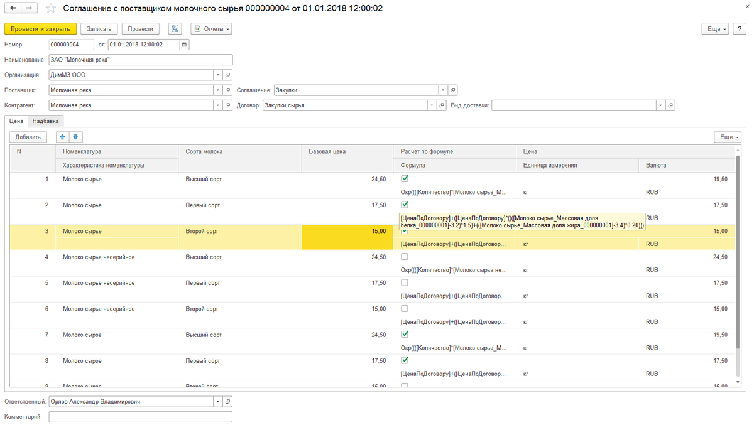
Task: Click RUB currency cell in row 4
Action: [652, 270]
